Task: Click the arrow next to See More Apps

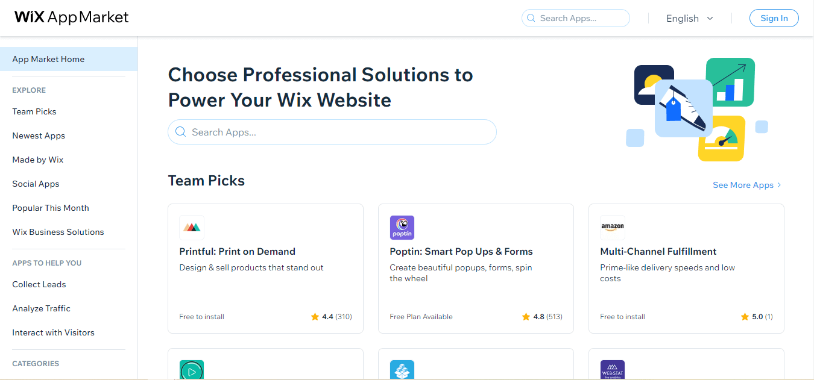Action: pos(779,185)
